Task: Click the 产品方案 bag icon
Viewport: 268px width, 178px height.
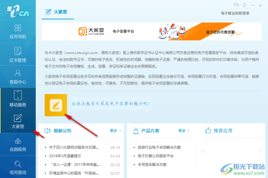Action: (136, 131)
